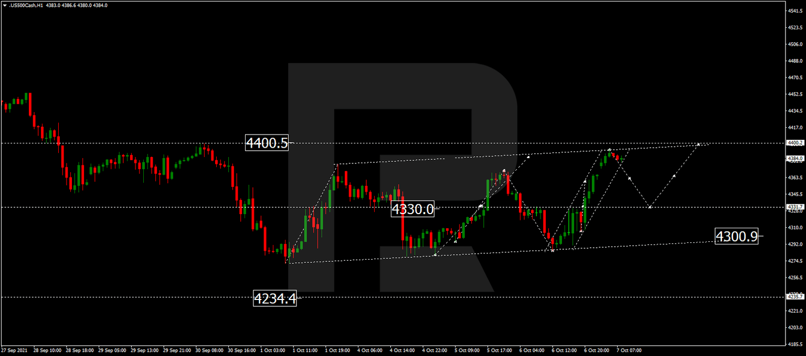Click the 4234.4 support price label

(275, 299)
